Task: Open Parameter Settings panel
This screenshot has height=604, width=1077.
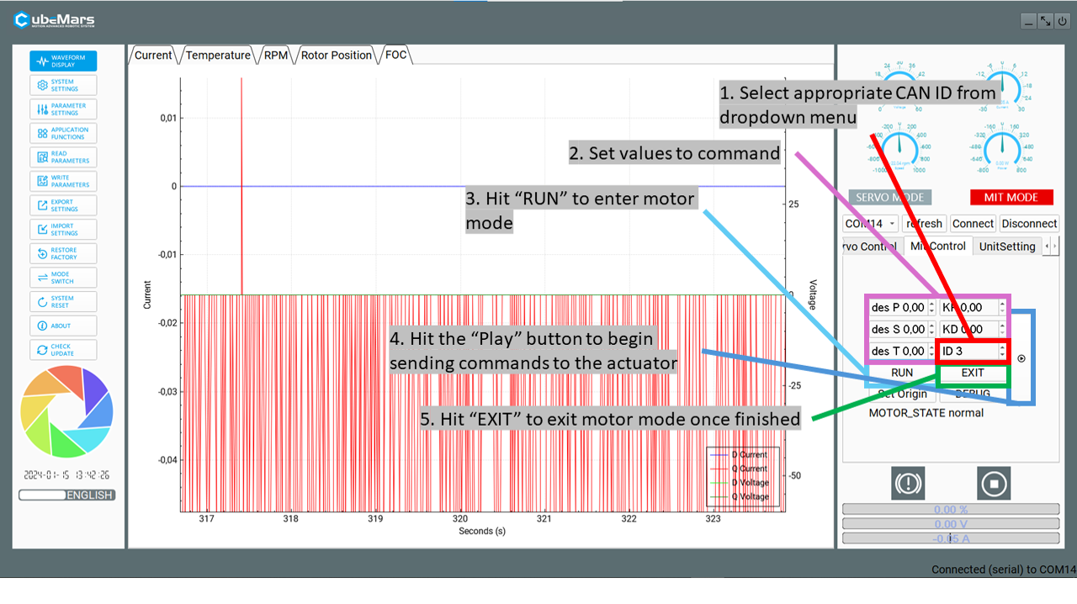Action: (63, 109)
